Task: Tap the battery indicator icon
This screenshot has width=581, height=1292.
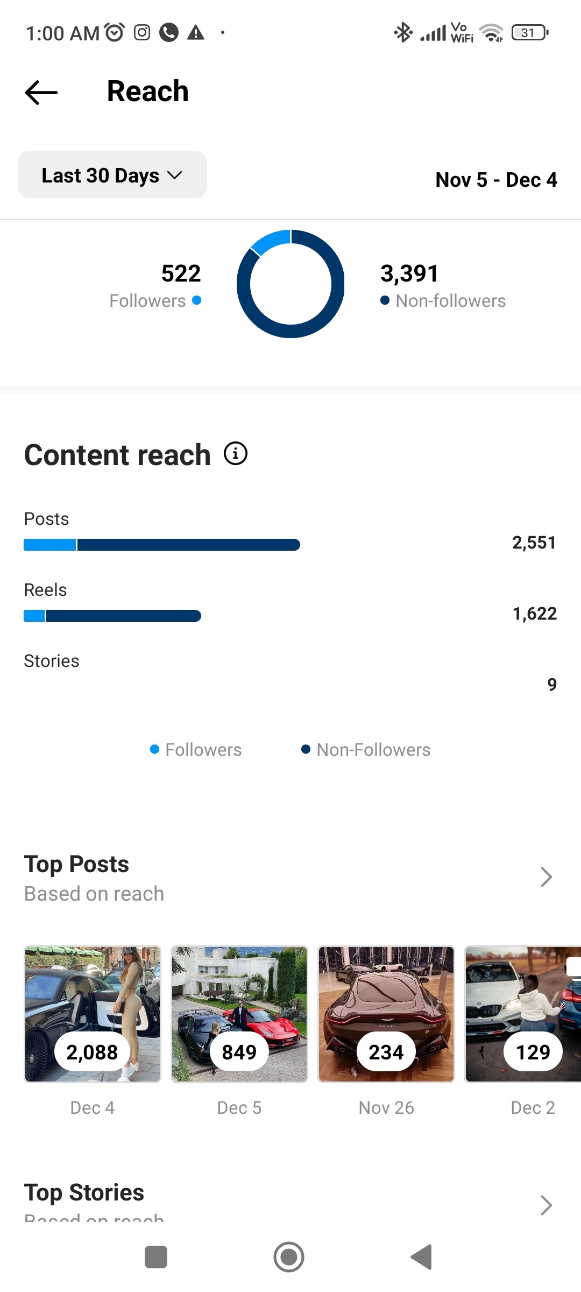Action: [x=530, y=33]
